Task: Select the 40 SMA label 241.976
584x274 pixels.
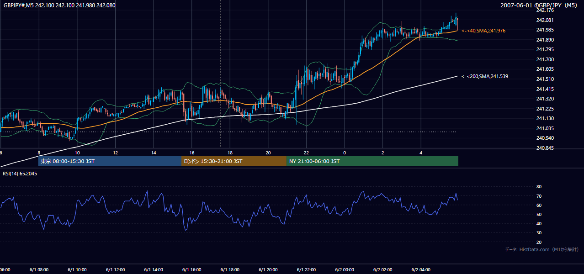Action: [x=483, y=31]
